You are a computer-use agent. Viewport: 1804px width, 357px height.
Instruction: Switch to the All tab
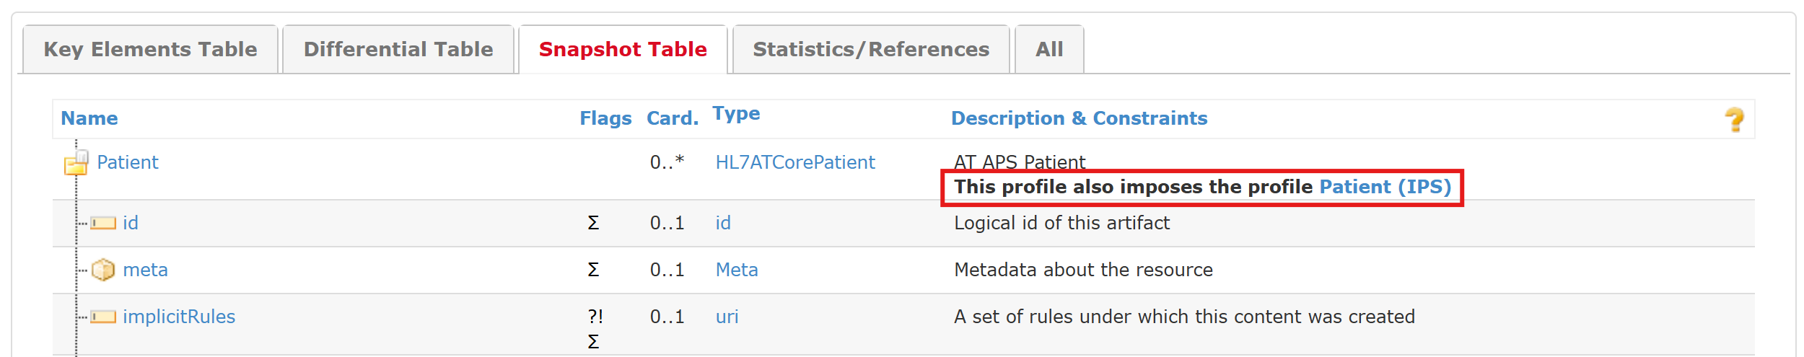pyautogui.click(x=1049, y=49)
